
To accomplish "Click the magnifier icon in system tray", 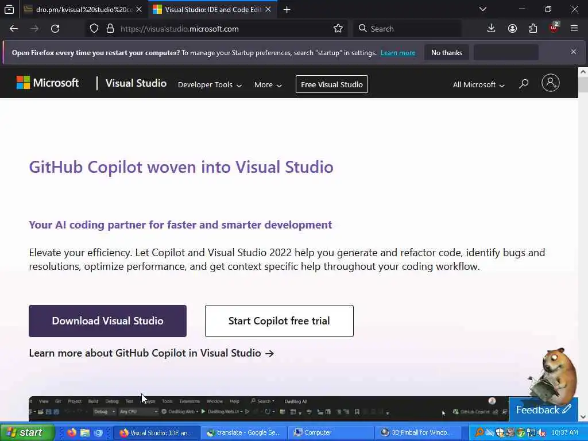I will 479,432.
